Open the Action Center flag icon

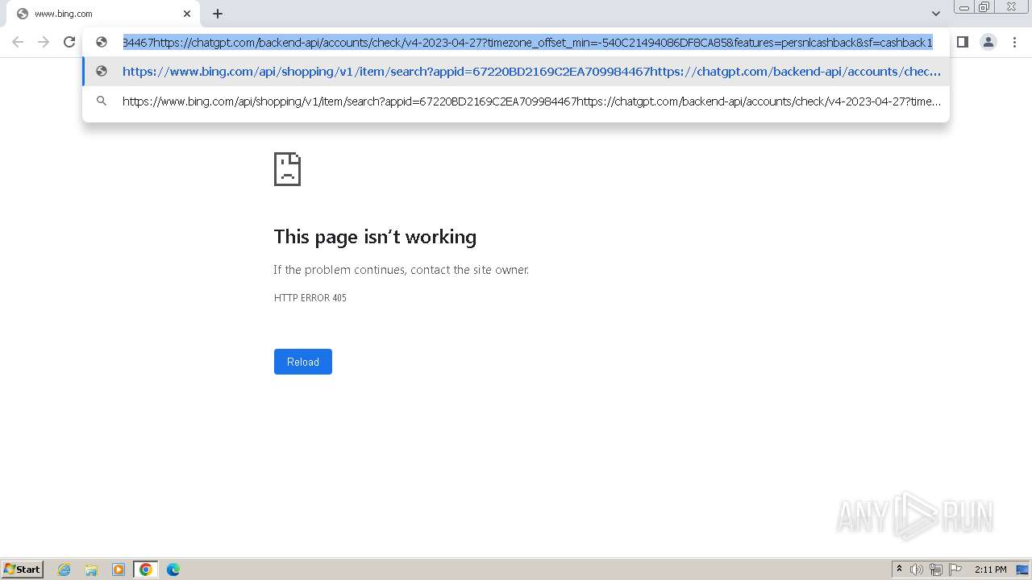click(955, 570)
